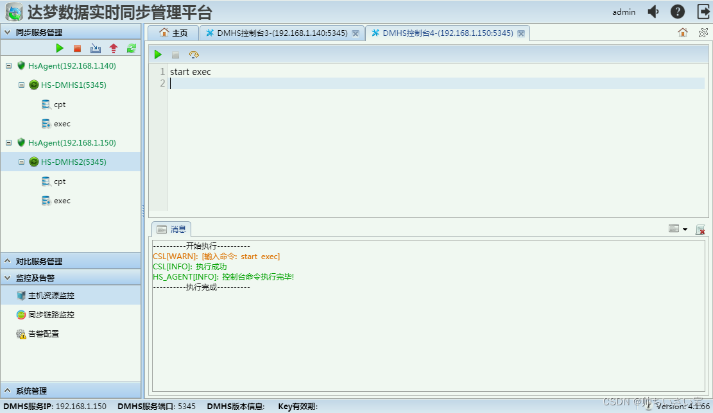Click the red upload arrow icon
Viewport: 713px width, 413px height.
(114, 48)
